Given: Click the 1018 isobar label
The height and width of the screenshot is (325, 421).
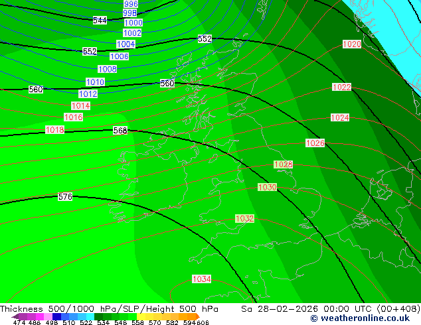Looking at the screenshot, I should coord(54,130).
